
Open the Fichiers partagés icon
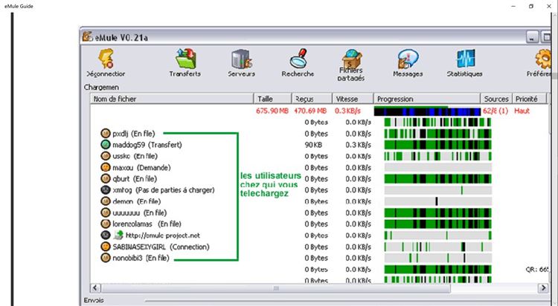coord(352,58)
